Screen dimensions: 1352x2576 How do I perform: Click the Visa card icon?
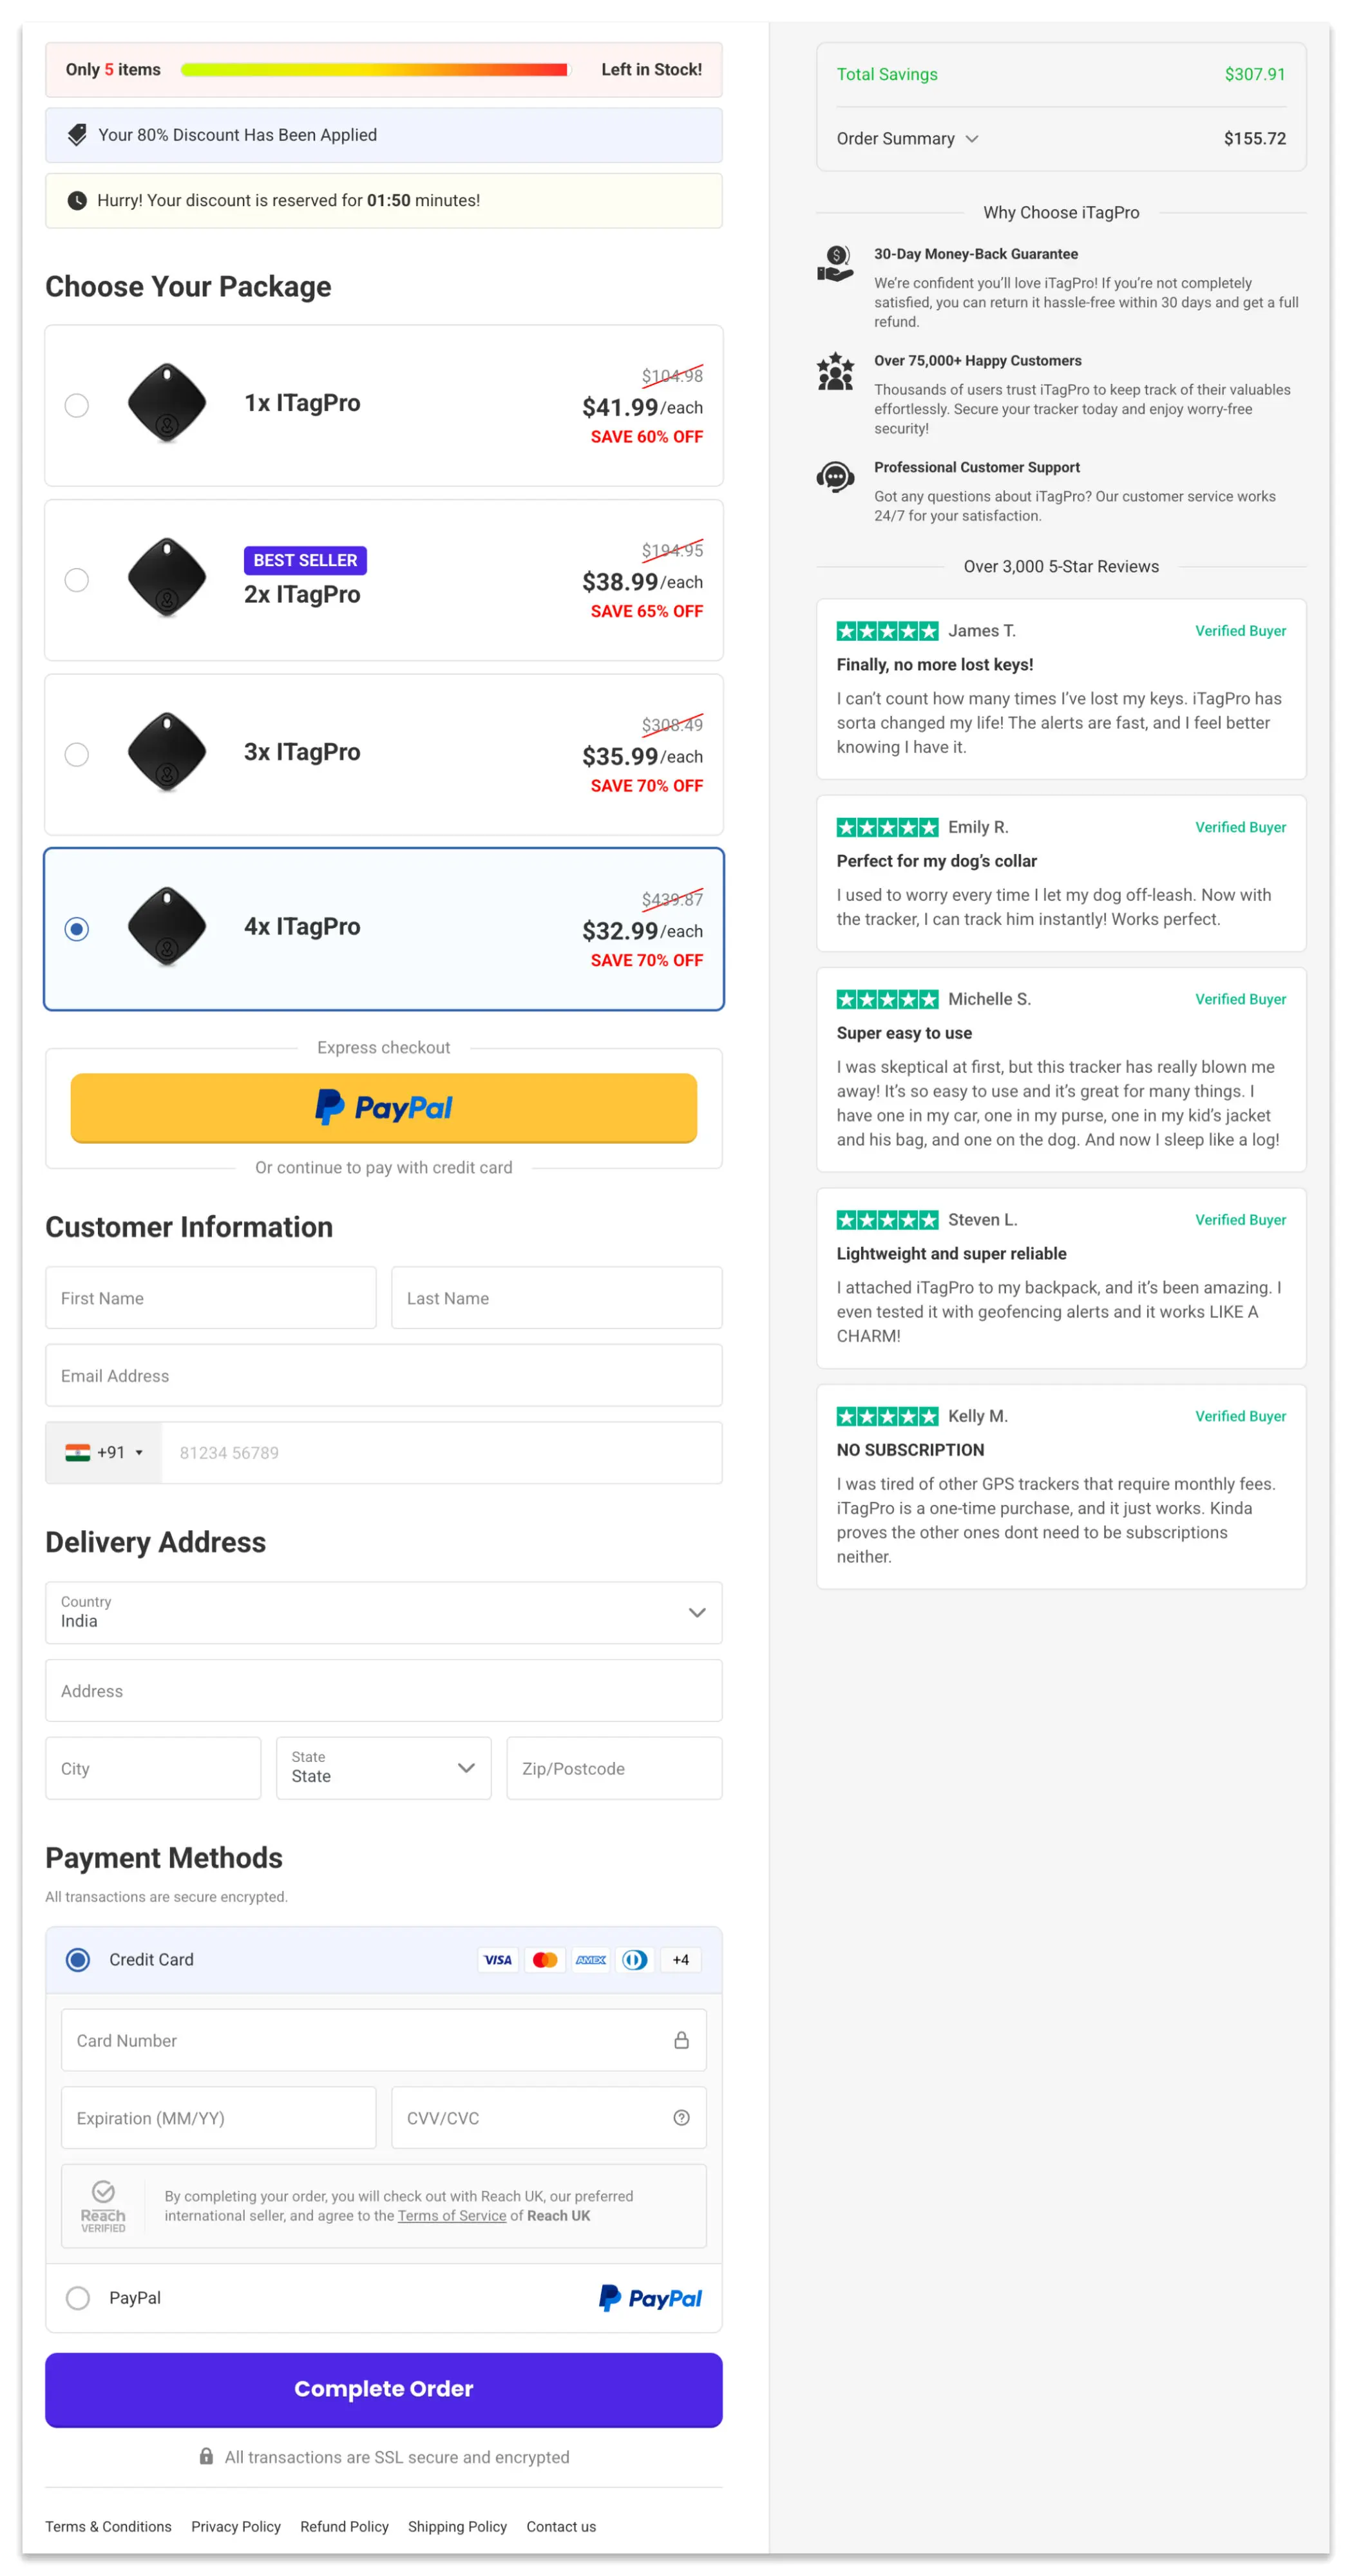[497, 1960]
